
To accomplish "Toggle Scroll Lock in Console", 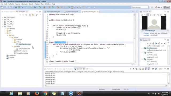I will [143, 69].
